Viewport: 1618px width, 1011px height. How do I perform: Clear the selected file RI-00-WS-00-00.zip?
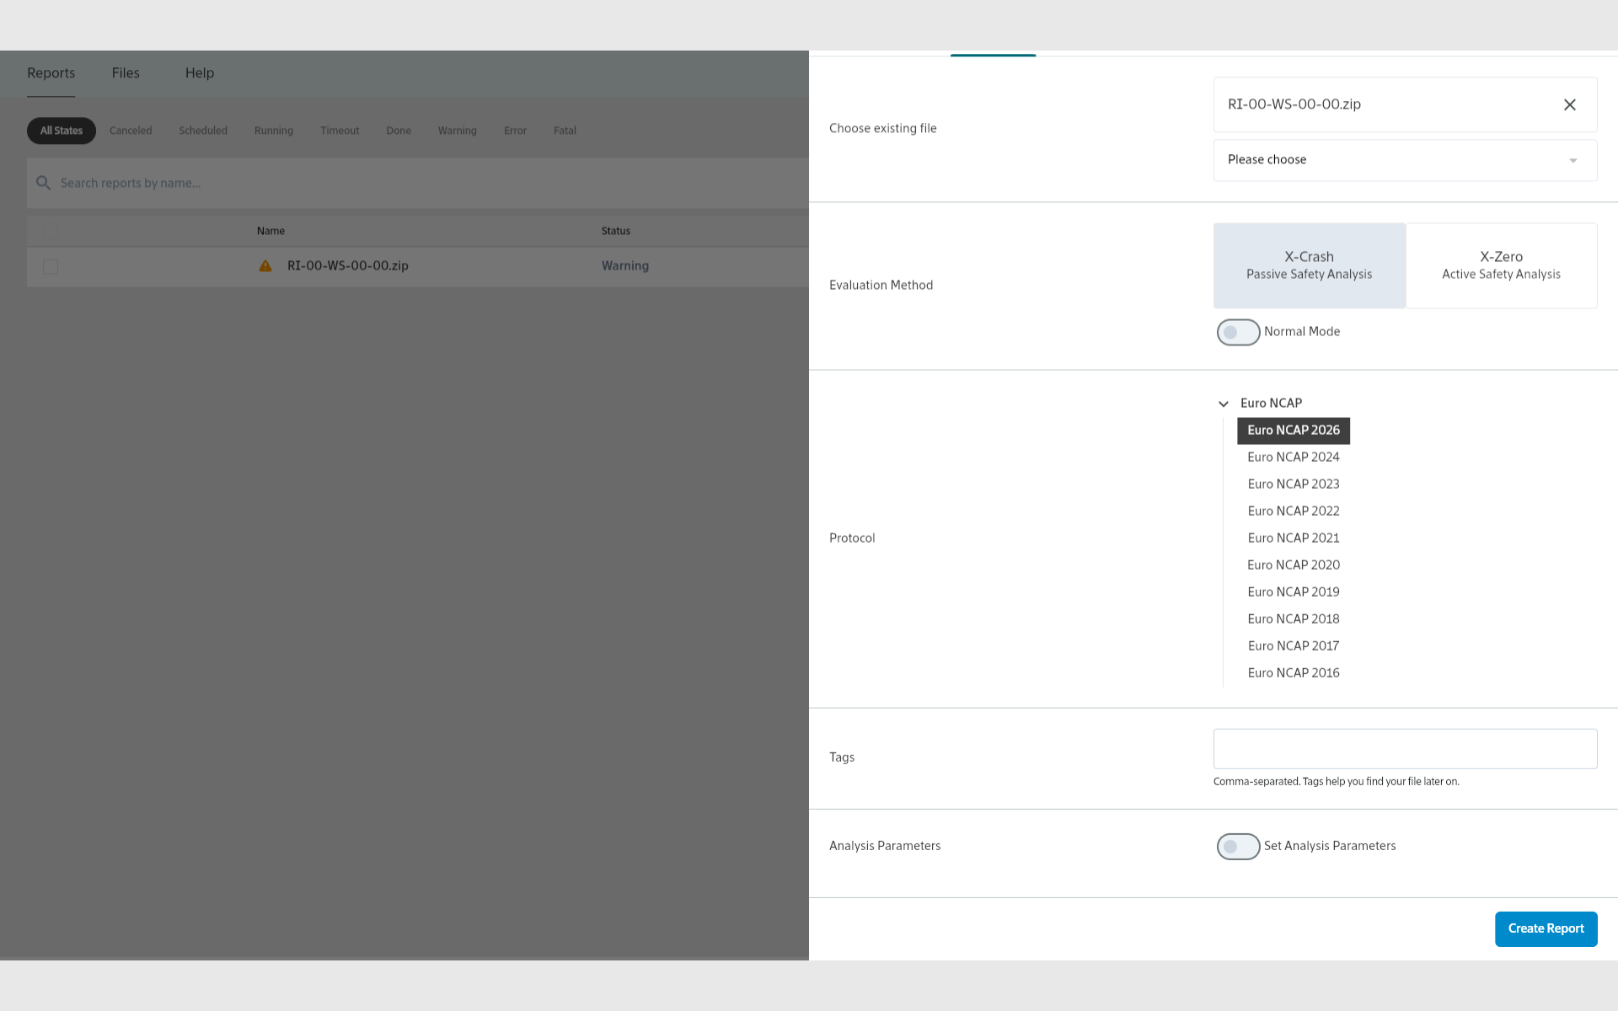(1569, 104)
